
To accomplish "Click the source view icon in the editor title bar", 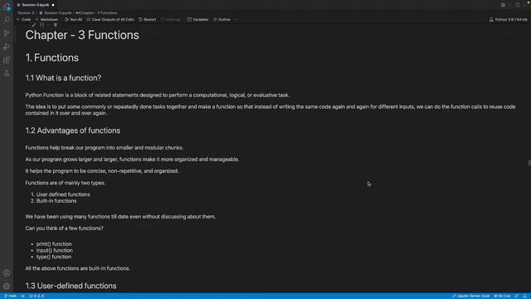I will pos(503,5).
